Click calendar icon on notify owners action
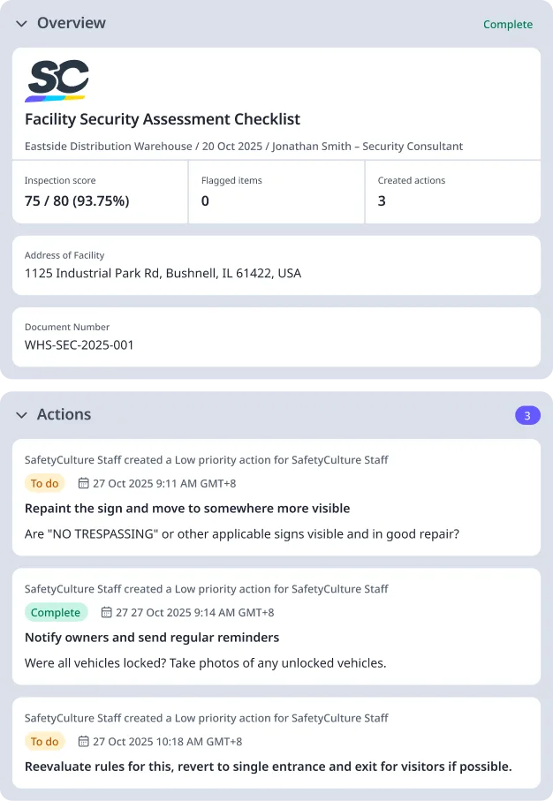The height and width of the screenshot is (801, 553). (x=107, y=613)
